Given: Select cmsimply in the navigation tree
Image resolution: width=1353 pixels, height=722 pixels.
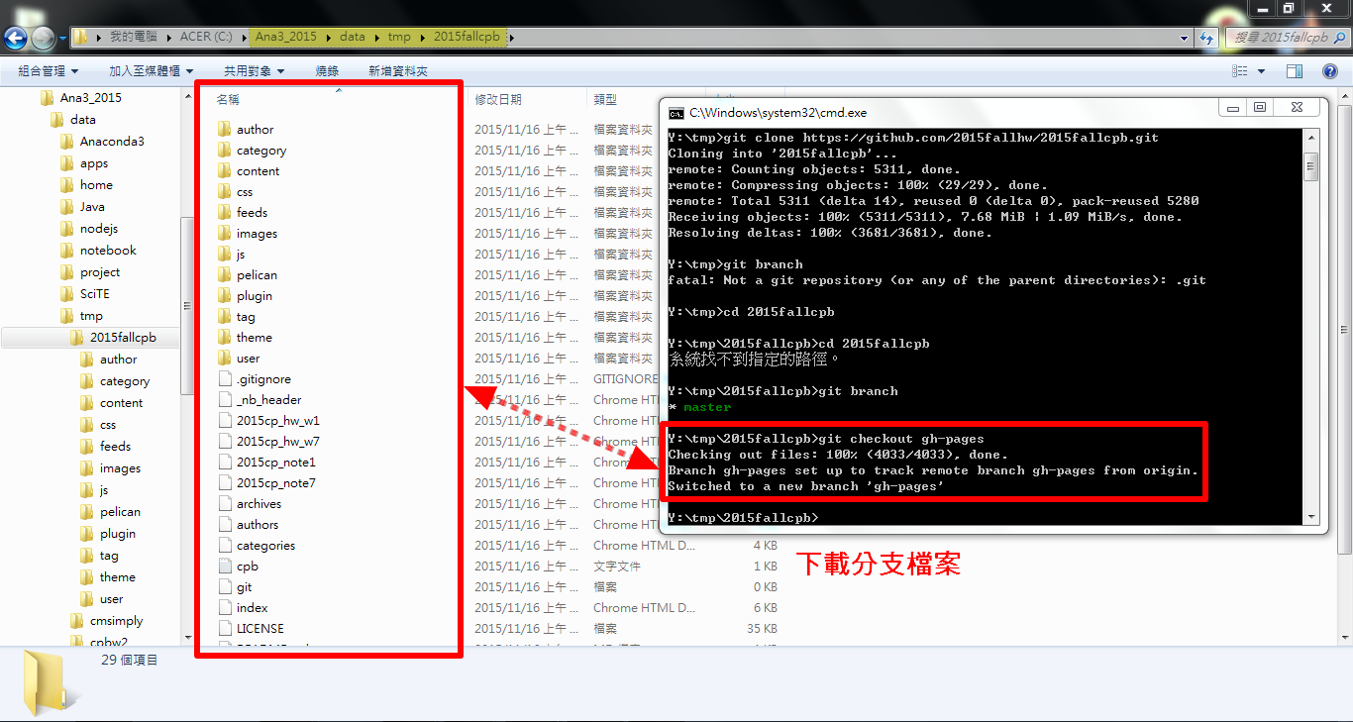Looking at the screenshot, I should 116,621.
